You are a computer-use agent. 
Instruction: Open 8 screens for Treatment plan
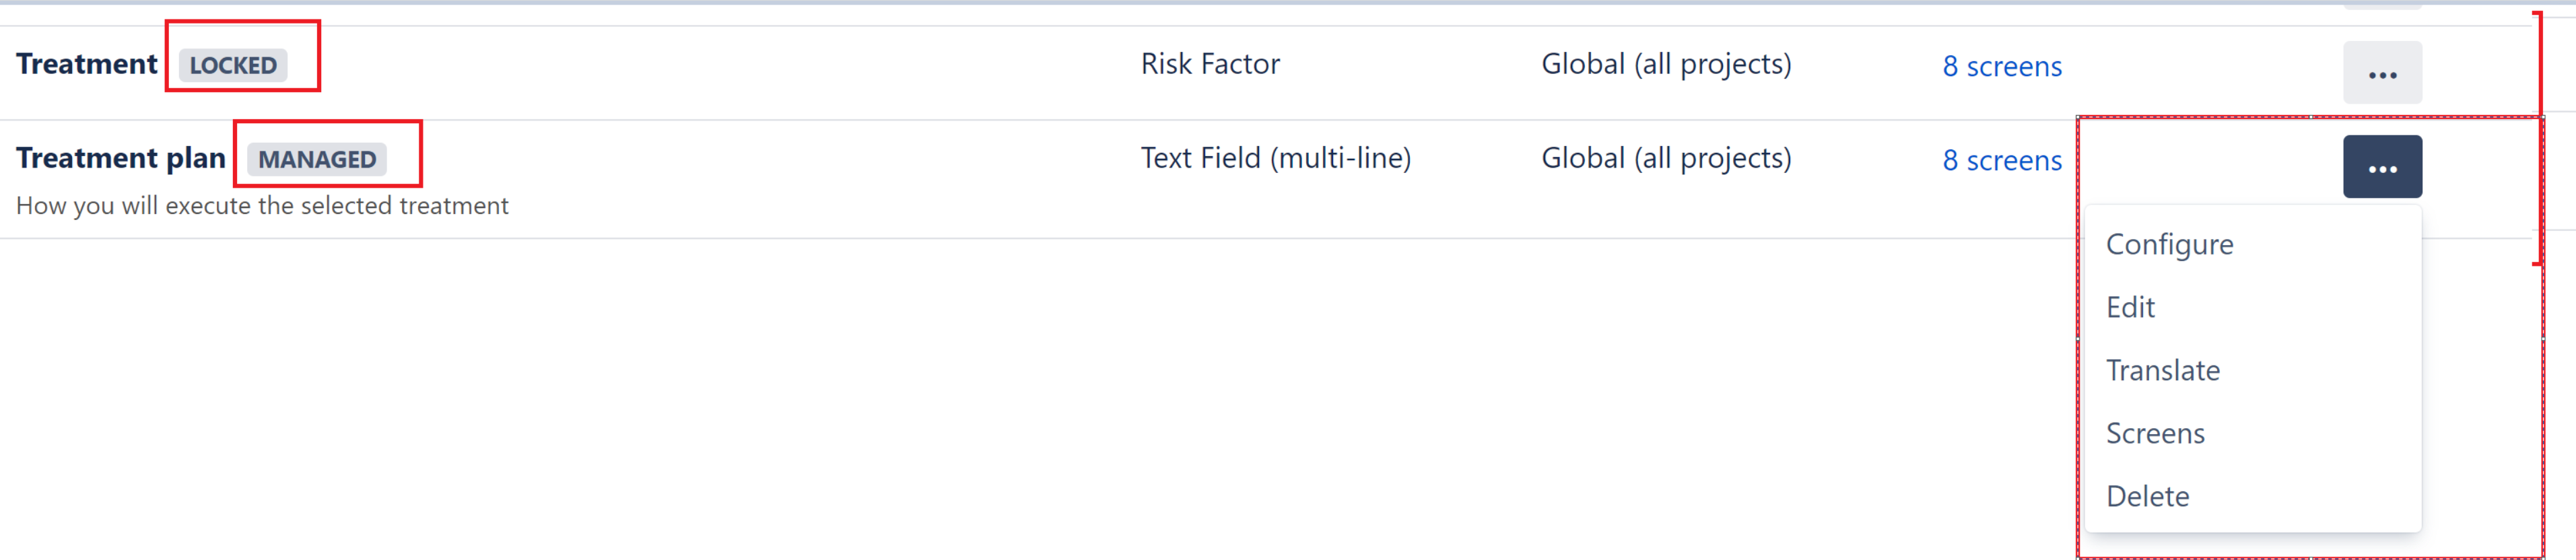click(2000, 160)
